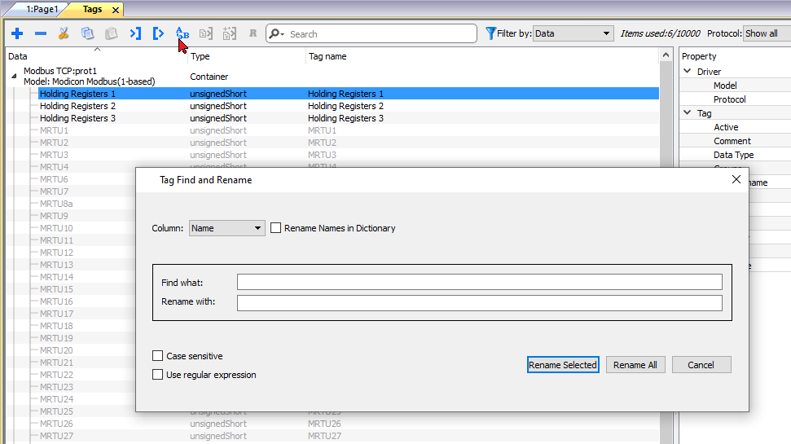Click the import tags arrow-into-bracket icon
Image resolution: width=791 pixels, height=444 pixels.
(x=134, y=33)
